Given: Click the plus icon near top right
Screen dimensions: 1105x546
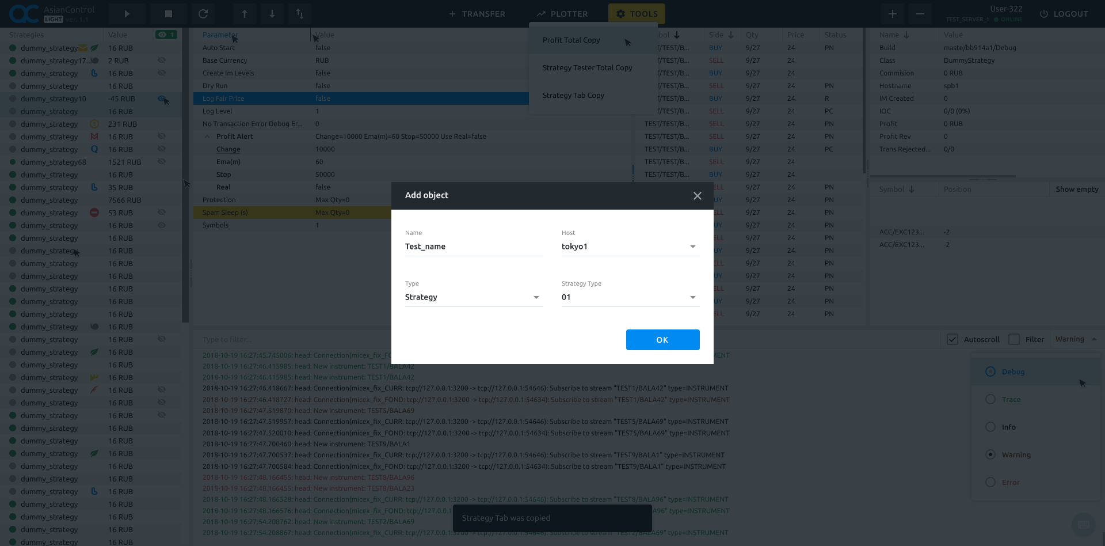Looking at the screenshot, I should tap(893, 14).
